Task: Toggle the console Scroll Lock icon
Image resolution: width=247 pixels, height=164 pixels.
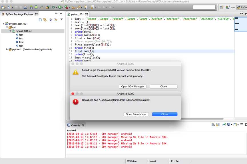Action: click(x=218, y=125)
